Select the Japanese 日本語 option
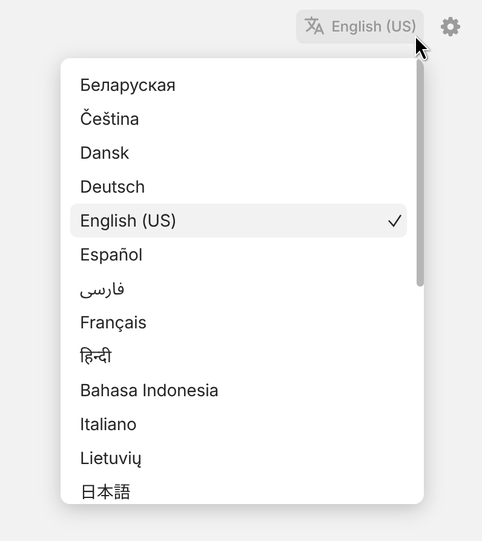The width and height of the screenshot is (482, 541). point(105,491)
